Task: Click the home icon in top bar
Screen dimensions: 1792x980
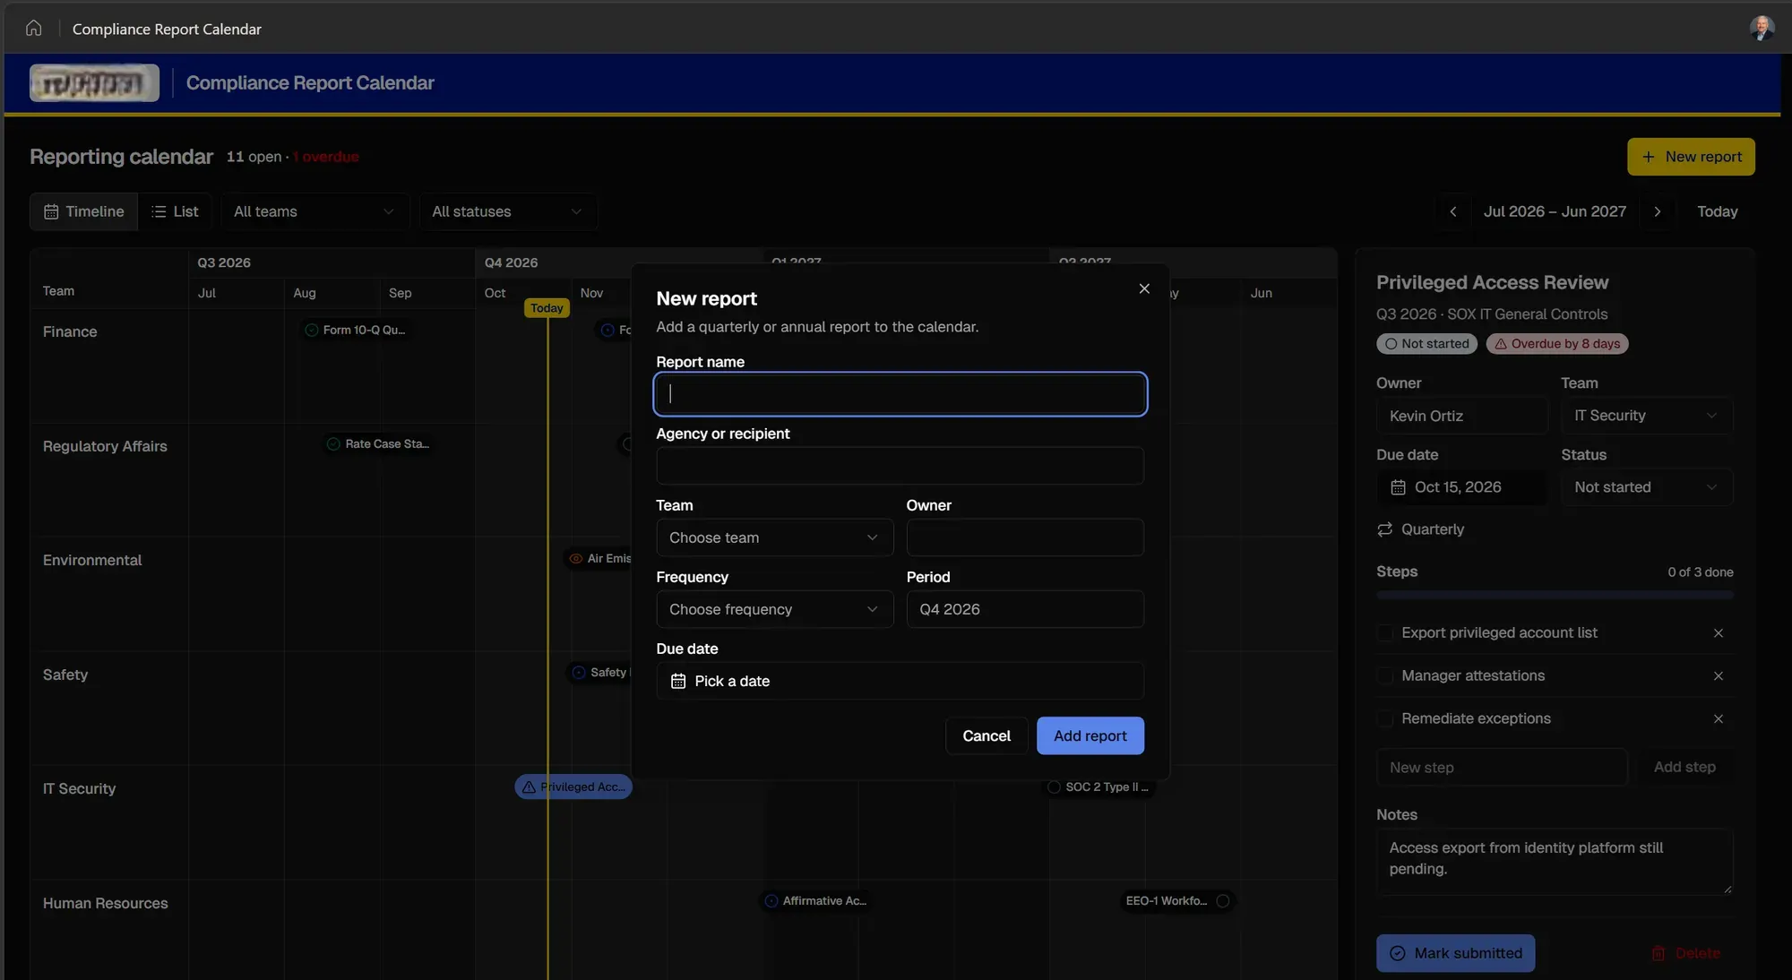Action: coord(33,28)
